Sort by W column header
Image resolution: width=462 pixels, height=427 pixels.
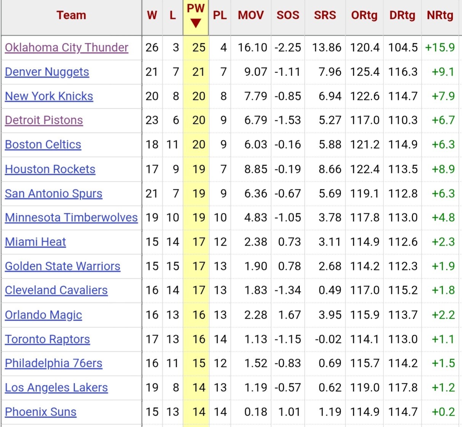[152, 15]
